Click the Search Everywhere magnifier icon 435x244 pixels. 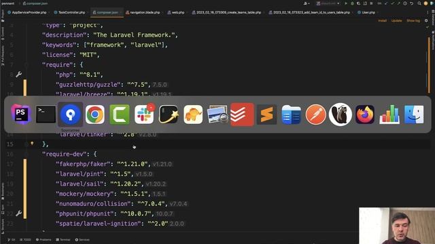point(419,3)
